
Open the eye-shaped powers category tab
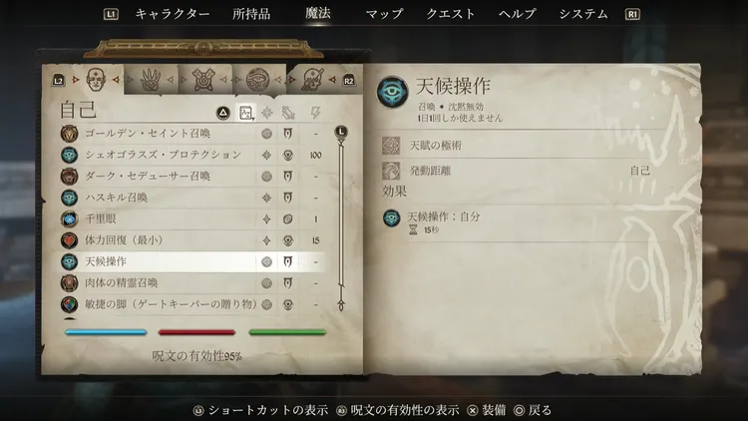click(257, 79)
